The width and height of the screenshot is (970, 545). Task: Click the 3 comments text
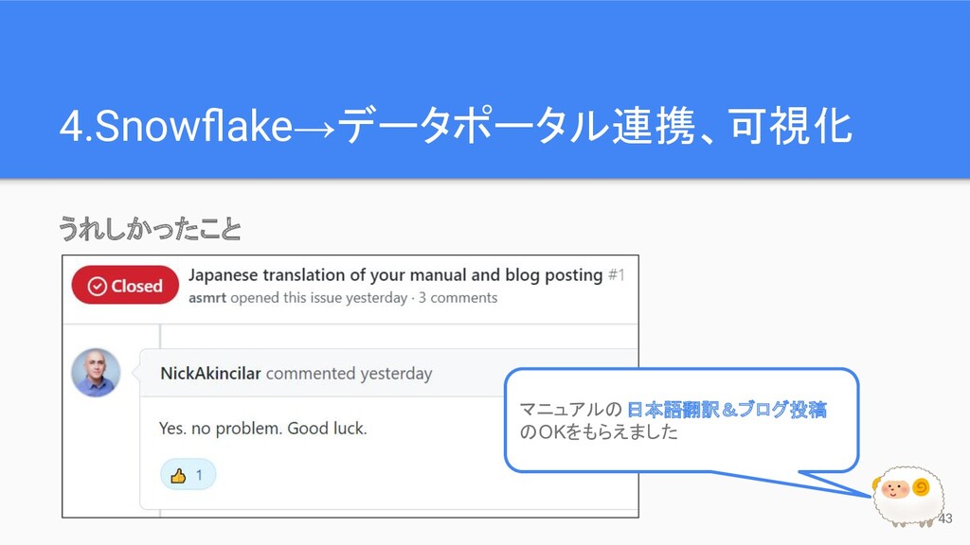click(x=458, y=298)
